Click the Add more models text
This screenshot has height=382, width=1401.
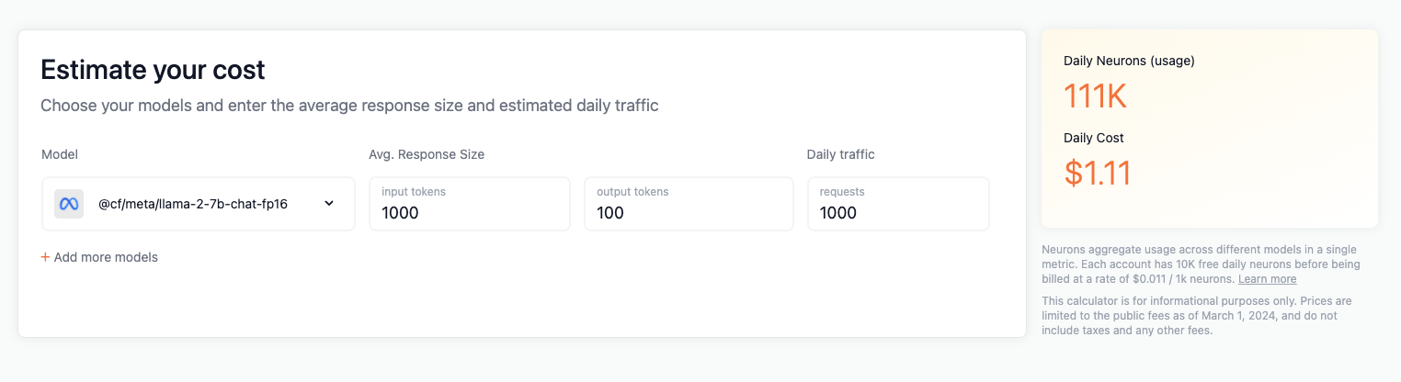pos(106,257)
